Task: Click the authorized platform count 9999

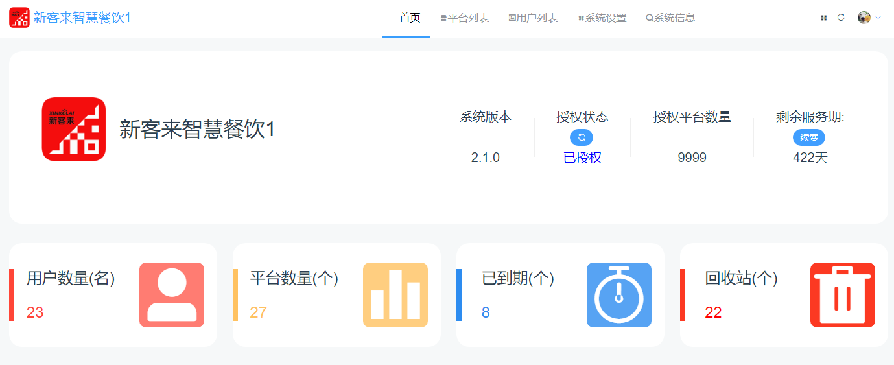Action: (x=692, y=158)
